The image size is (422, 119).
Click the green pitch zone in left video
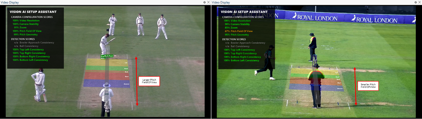click(107, 68)
